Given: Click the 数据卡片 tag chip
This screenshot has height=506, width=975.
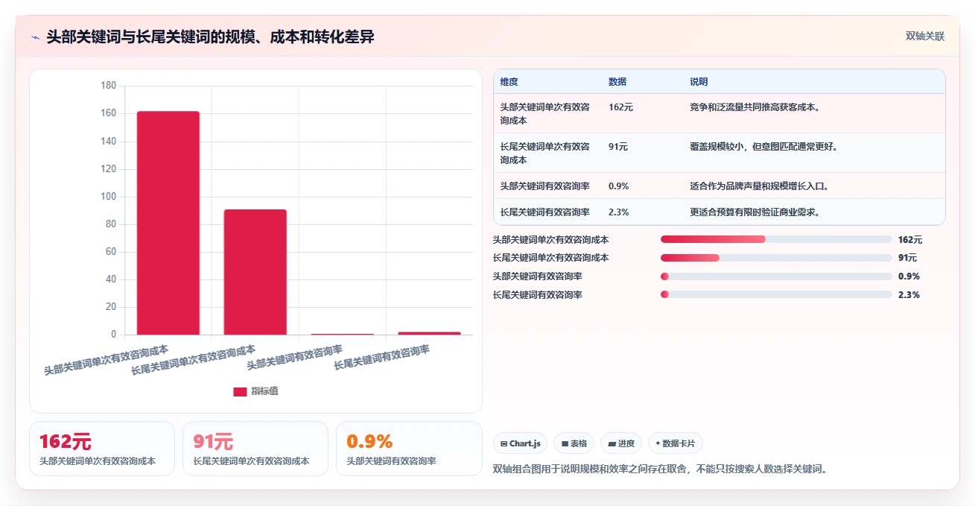Looking at the screenshot, I should [x=675, y=443].
